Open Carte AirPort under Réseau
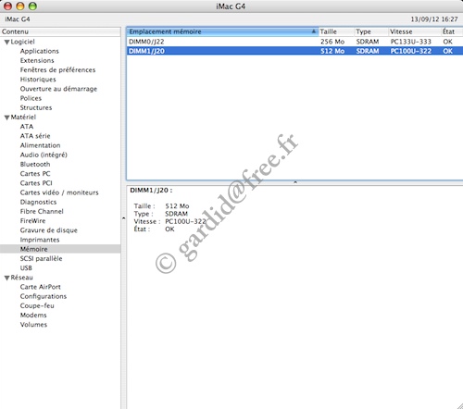Screen dimensions: 463x409 click(x=41, y=287)
